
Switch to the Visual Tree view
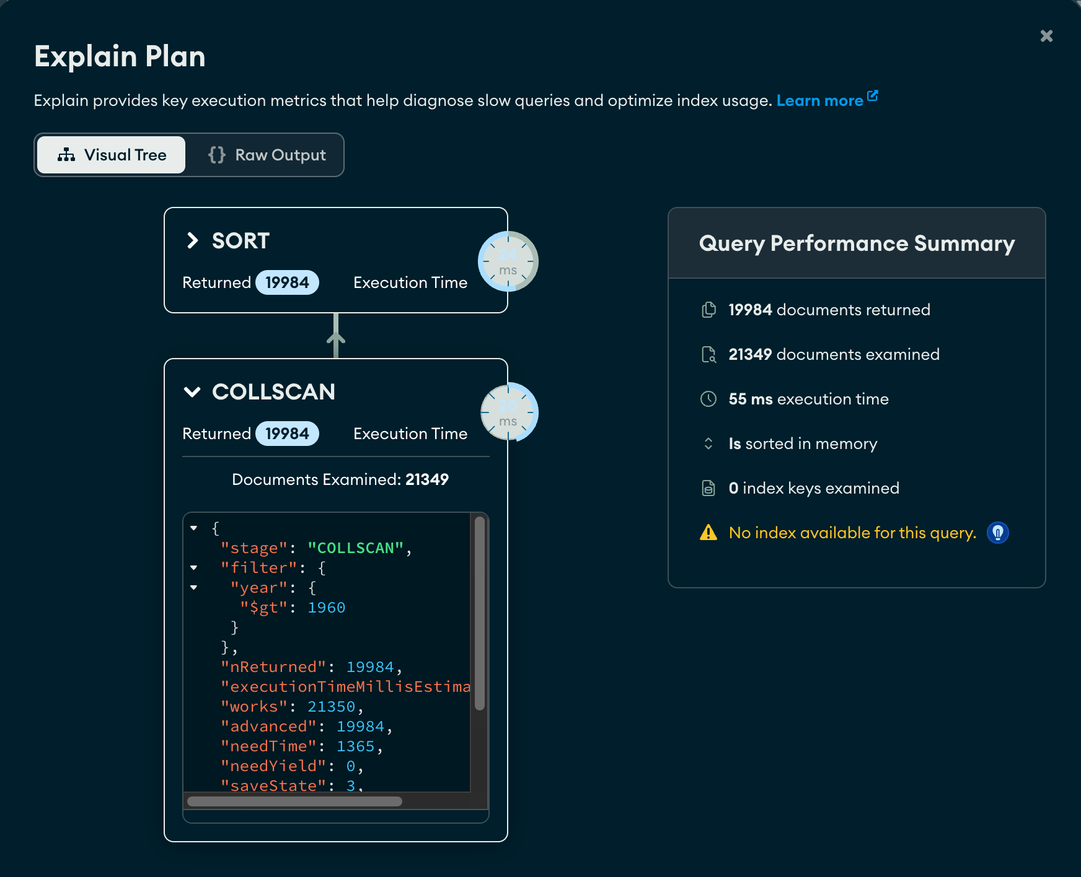[112, 155]
